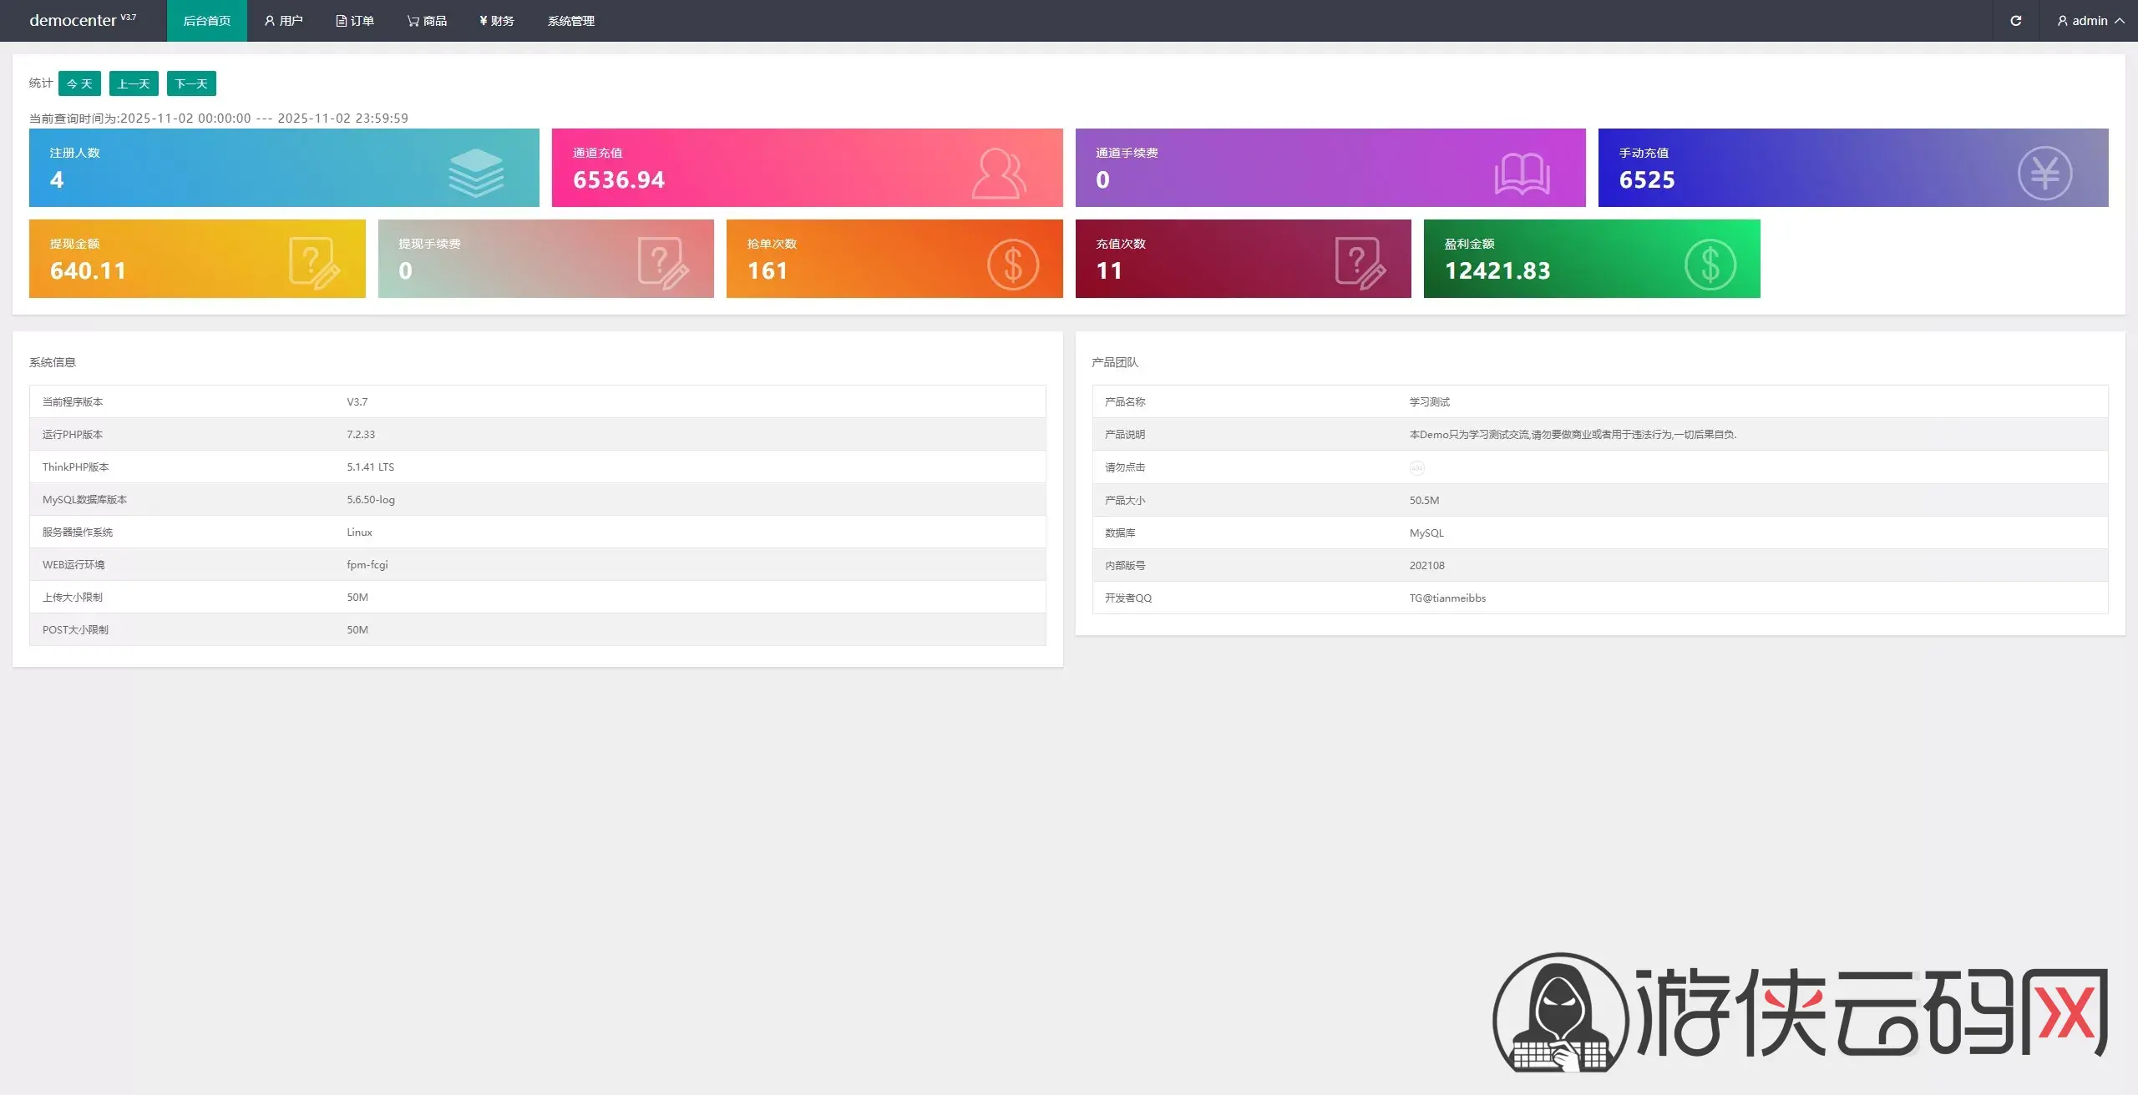Open the 财务 menu
This screenshot has width=2138, height=1095.
point(497,21)
